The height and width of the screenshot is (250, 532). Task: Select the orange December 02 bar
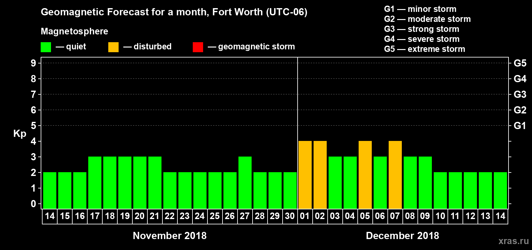point(320,175)
